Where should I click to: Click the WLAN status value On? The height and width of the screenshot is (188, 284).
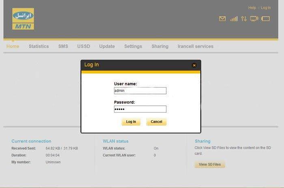[x=156, y=148]
